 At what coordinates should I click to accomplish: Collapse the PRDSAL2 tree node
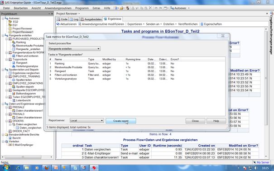pos(6,107)
